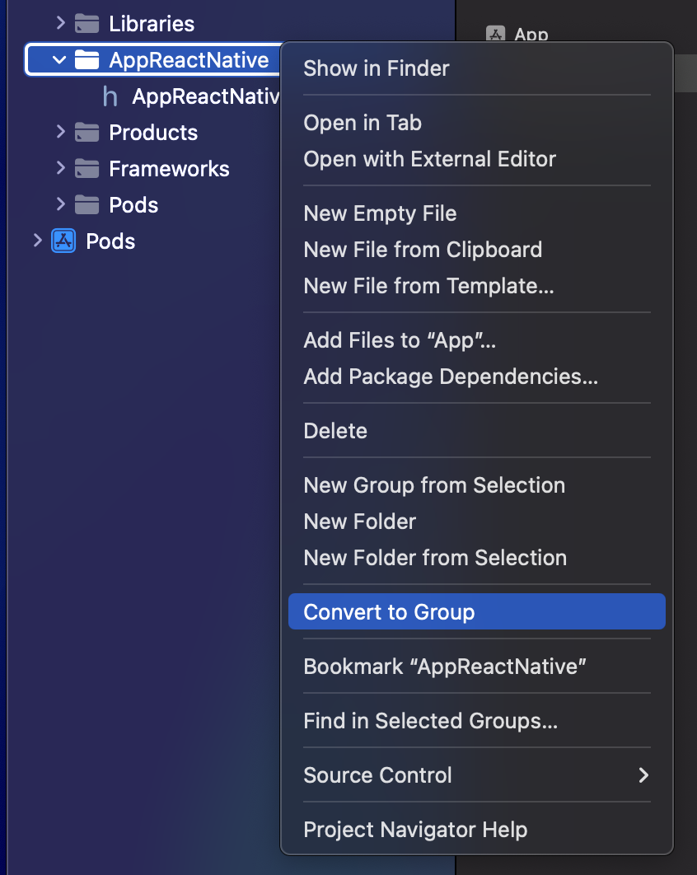Click the Products folder icon
697x875 pixels.
87,133
